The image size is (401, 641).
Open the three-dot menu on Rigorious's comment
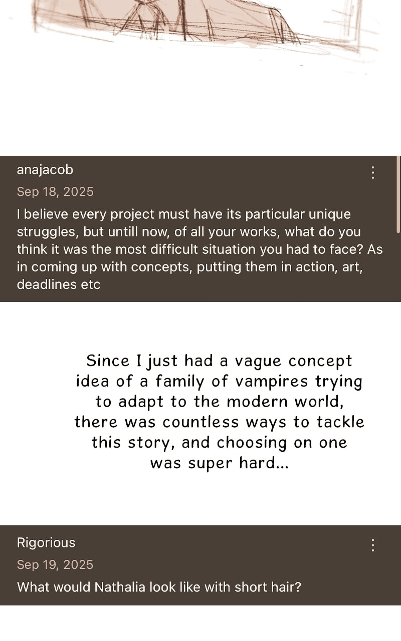tap(372, 545)
